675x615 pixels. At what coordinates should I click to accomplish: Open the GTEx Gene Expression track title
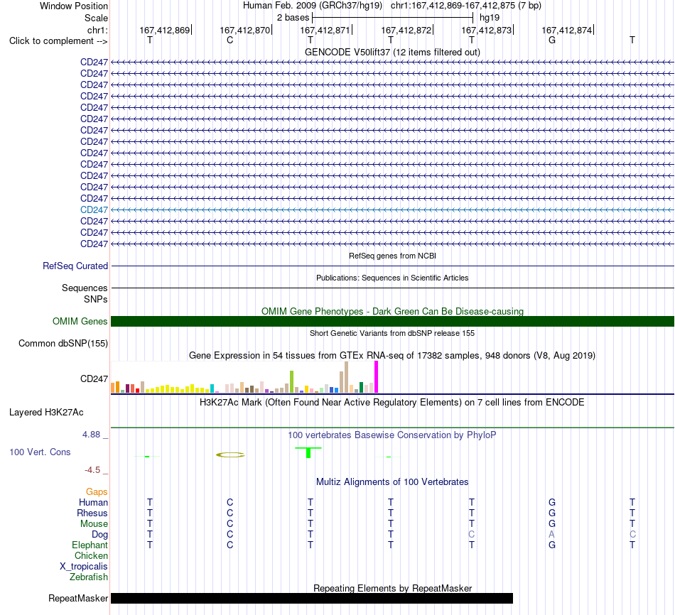click(x=392, y=356)
